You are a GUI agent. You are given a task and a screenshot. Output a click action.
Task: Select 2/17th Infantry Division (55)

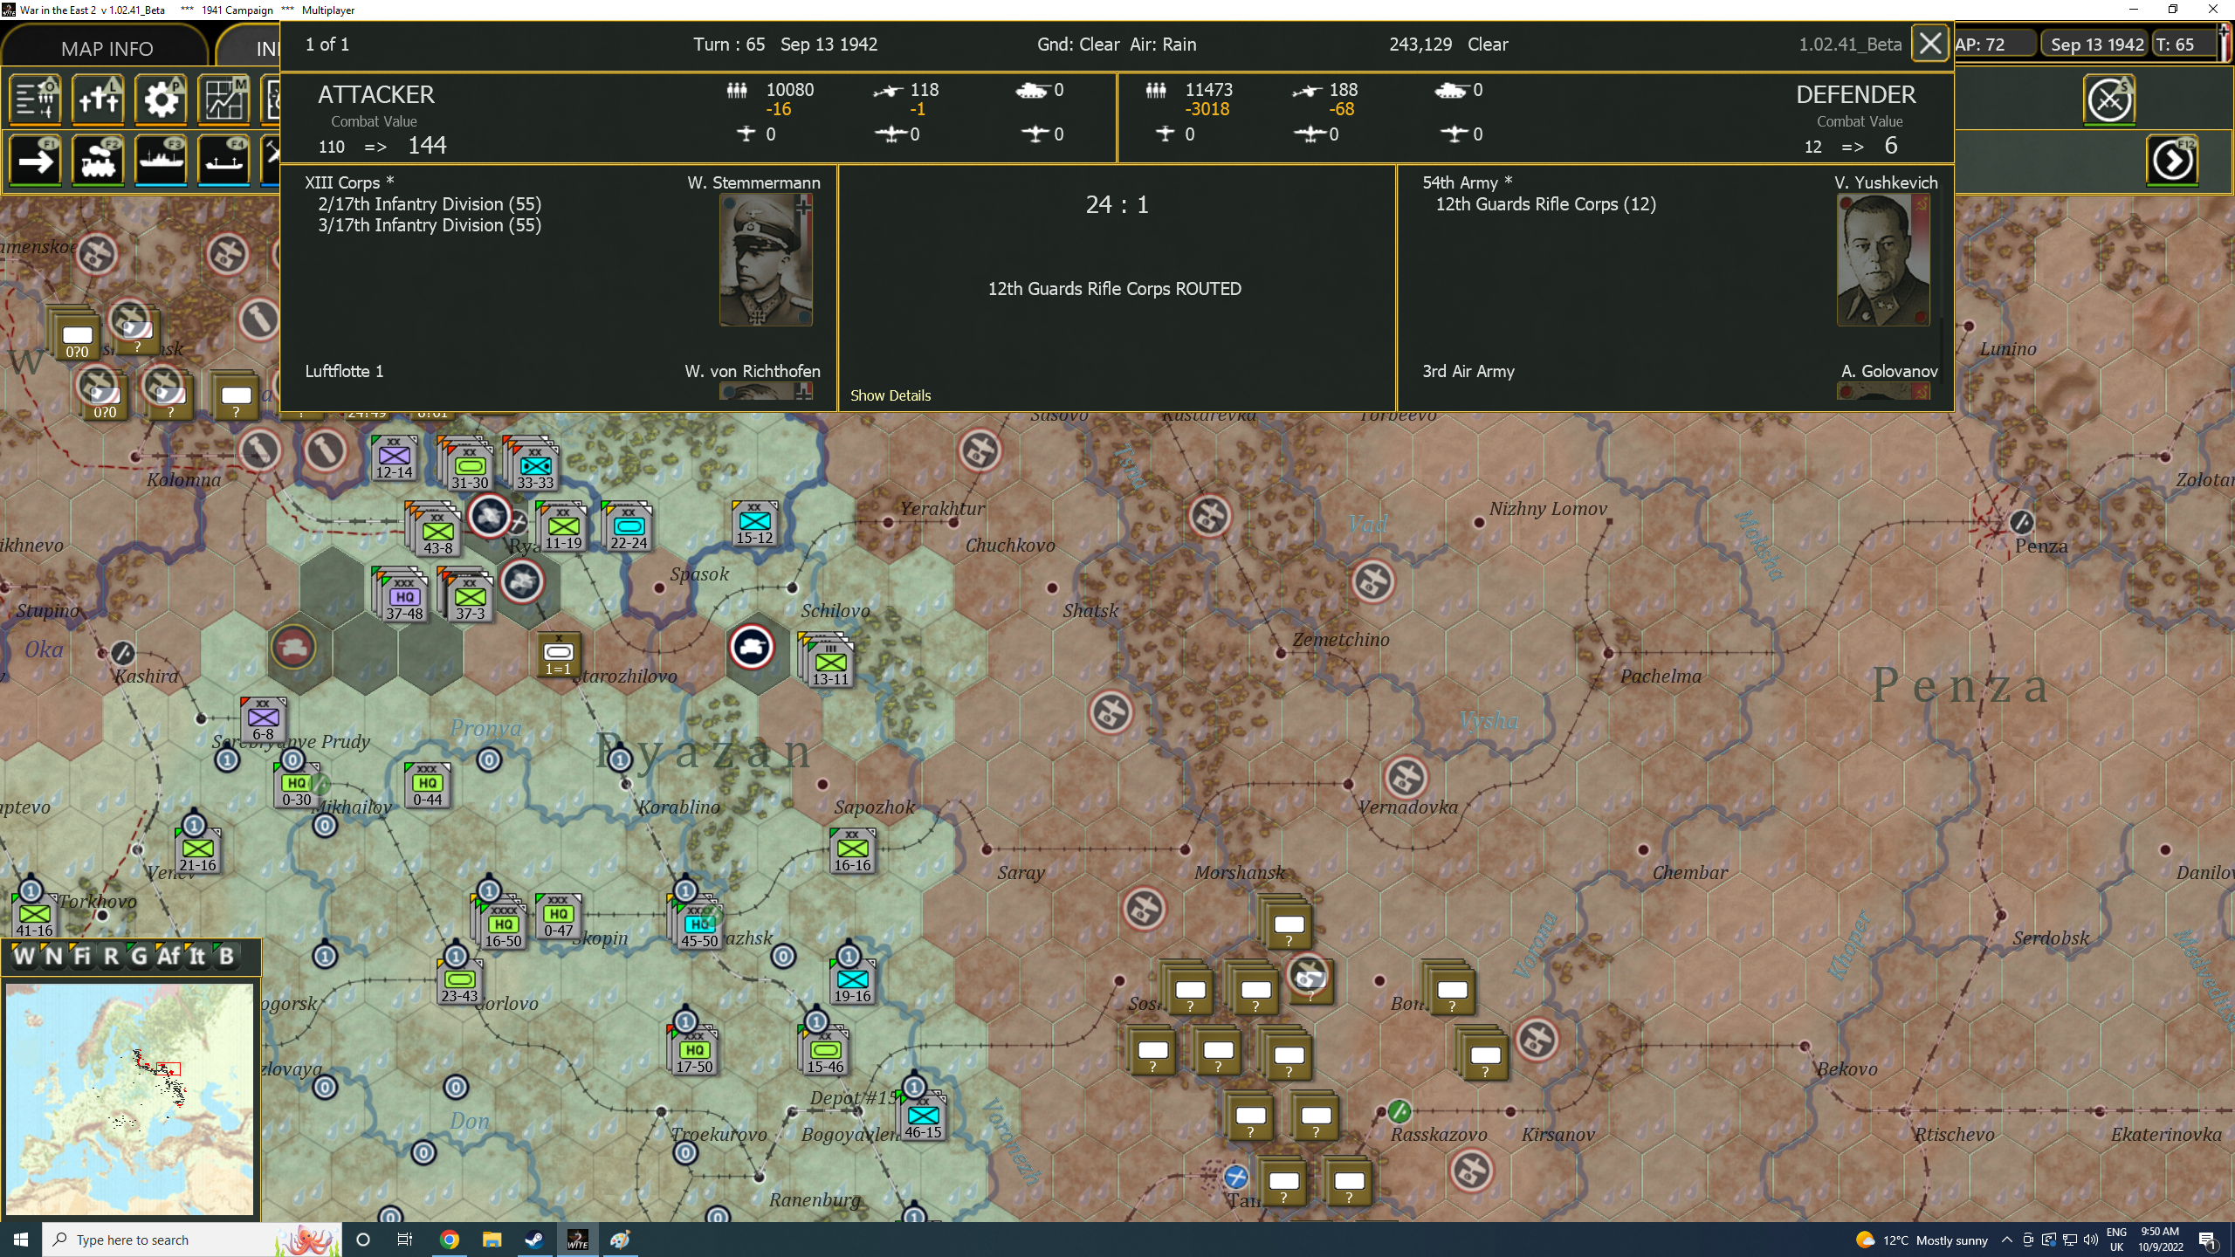pyautogui.click(x=430, y=204)
